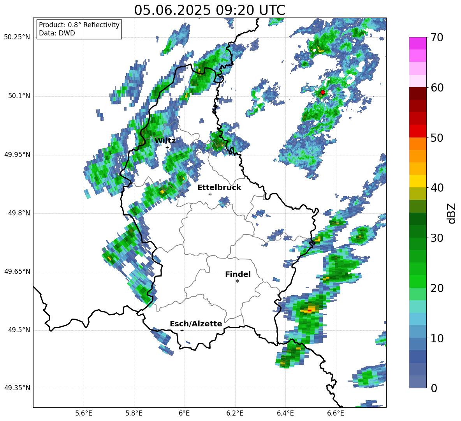The image size is (461, 421).
Task: Click the Ettelbruck city label
Action: point(219,188)
